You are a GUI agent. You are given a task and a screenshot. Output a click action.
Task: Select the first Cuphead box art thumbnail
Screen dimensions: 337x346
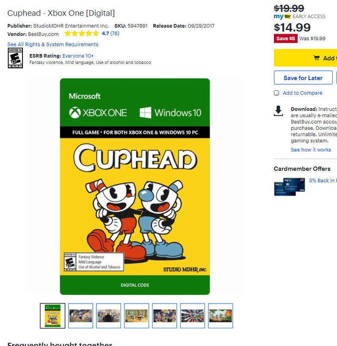(x=53, y=316)
